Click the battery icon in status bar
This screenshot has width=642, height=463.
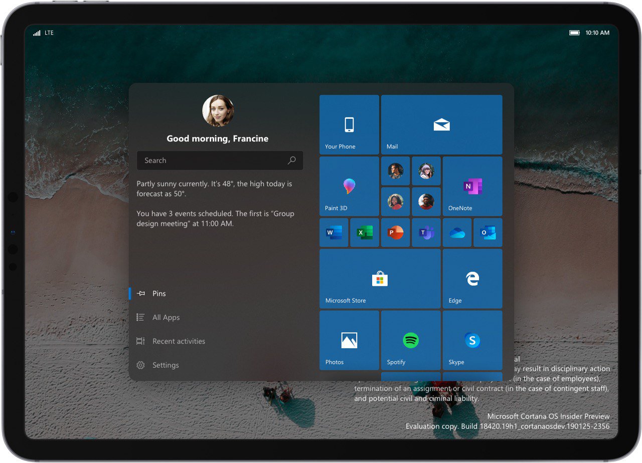tap(574, 33)
